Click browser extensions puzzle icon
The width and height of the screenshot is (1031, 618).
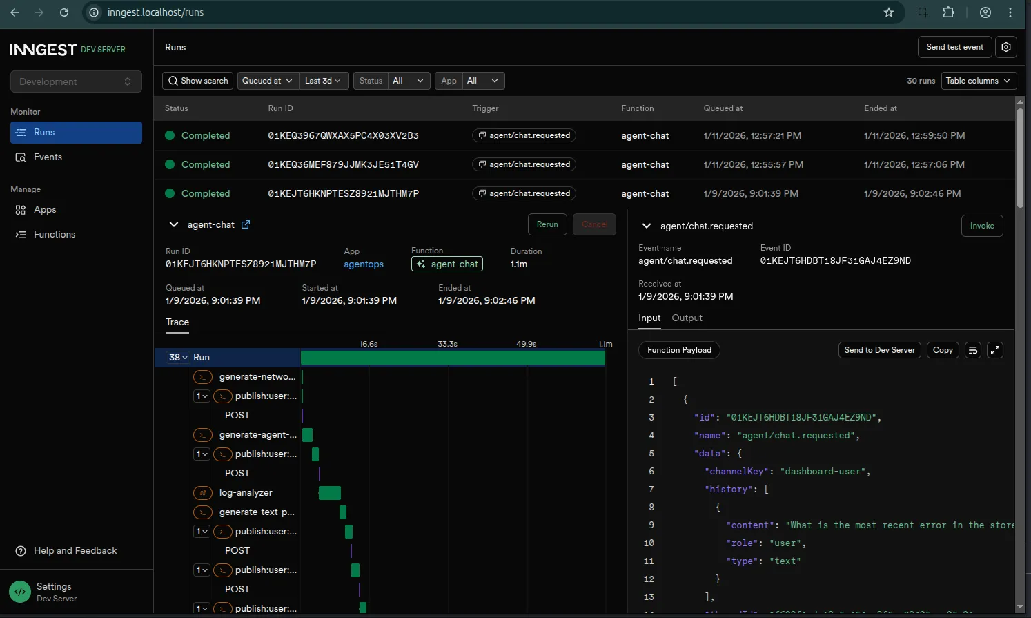click(949, 12)
